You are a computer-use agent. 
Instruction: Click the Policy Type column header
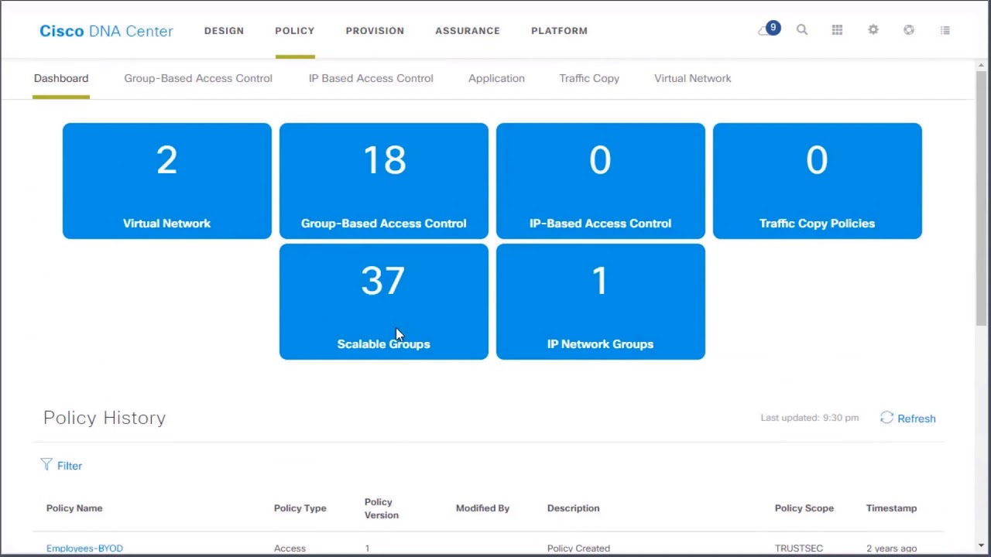click(300, 508)
